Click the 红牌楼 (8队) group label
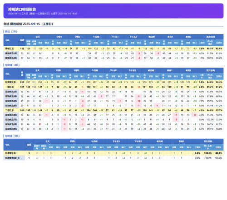The width and height of the screenshot is (227, 200). (x=12, y=65)
